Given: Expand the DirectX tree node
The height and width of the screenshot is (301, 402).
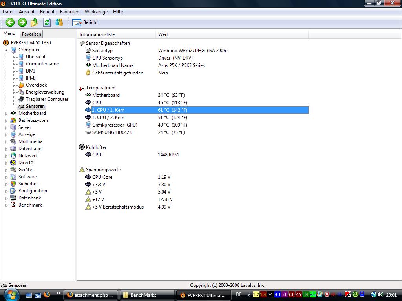Looking at the screenshot, I should [x=6, y=163].
